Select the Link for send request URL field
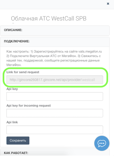 point(55,80)
